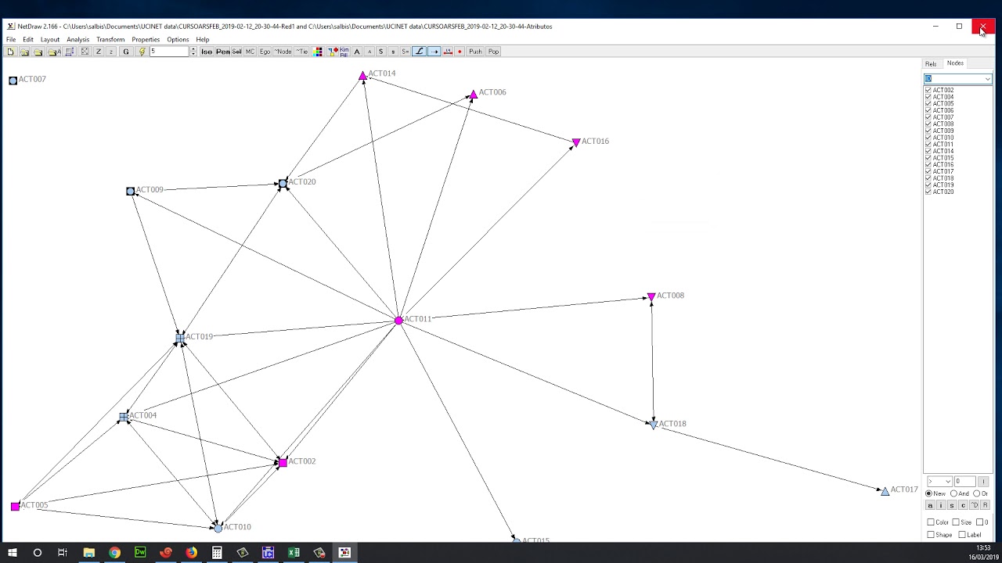
Task: Click the Pop toolbar button
Action: [x=493, y=52]
